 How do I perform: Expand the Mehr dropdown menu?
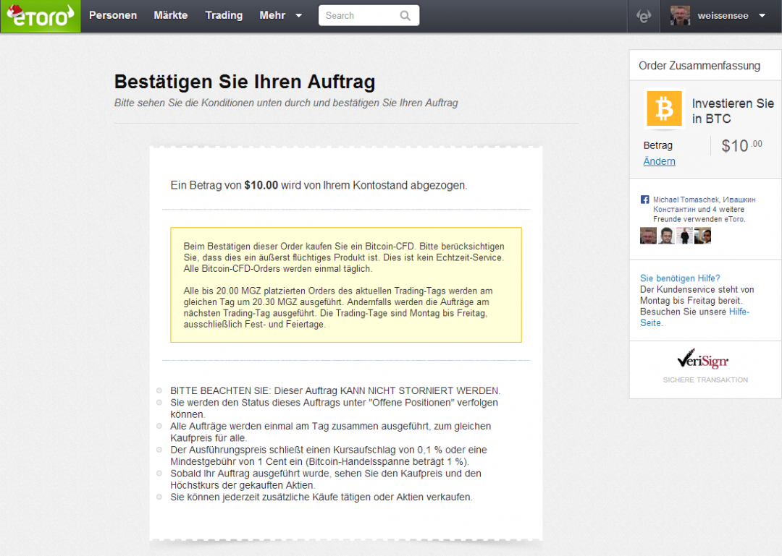[x=280, y=16]
